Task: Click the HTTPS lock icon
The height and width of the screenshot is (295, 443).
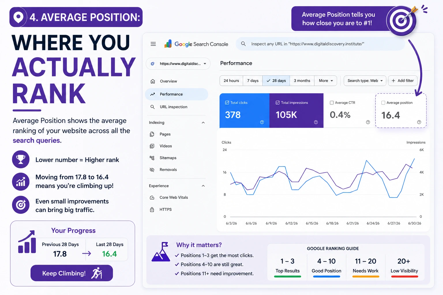Action: coord(152,209)
